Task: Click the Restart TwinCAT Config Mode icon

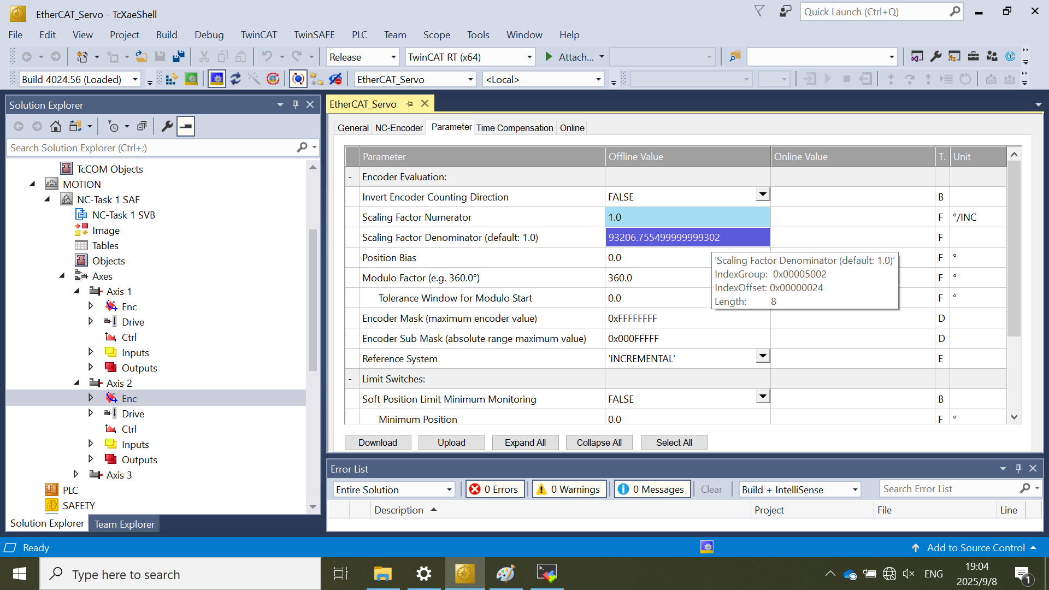Action: pyautogui.click(x=217, y=79)
